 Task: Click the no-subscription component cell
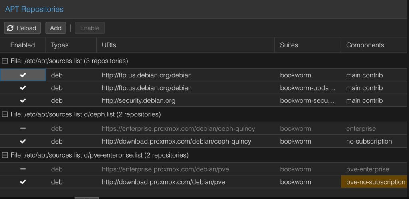[x=369, y=142]
